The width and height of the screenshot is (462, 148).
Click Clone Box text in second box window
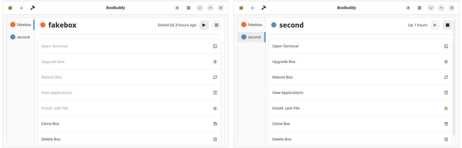tap(281, 124)
